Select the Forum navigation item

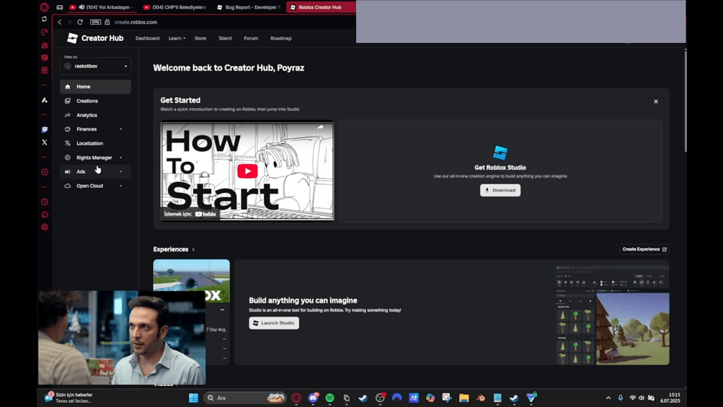pyautogui.click(x=251, y=38)
